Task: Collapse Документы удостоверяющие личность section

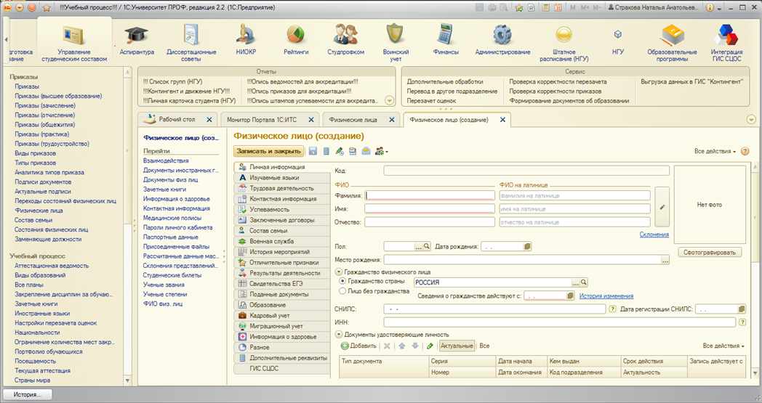Action: [338, 334]
